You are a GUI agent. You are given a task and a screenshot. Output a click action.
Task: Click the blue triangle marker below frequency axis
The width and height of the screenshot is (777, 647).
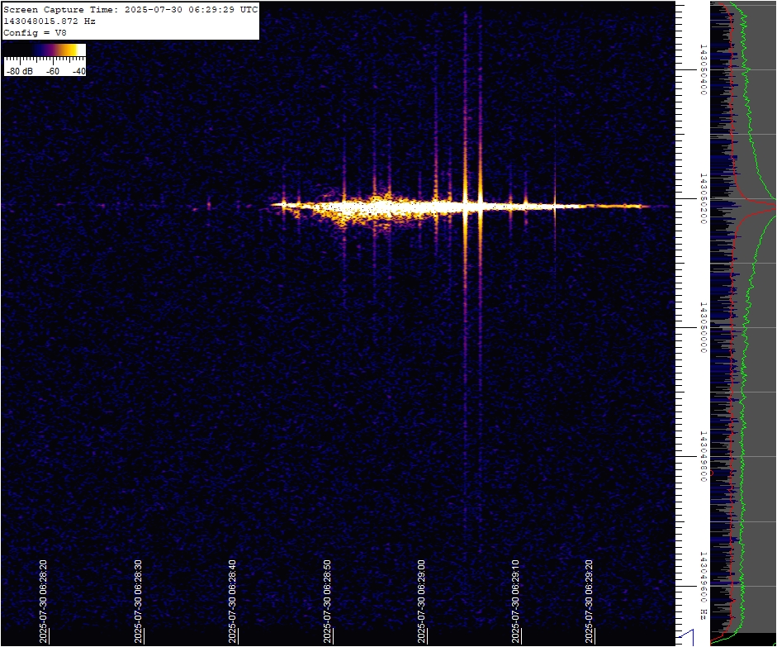686,638
